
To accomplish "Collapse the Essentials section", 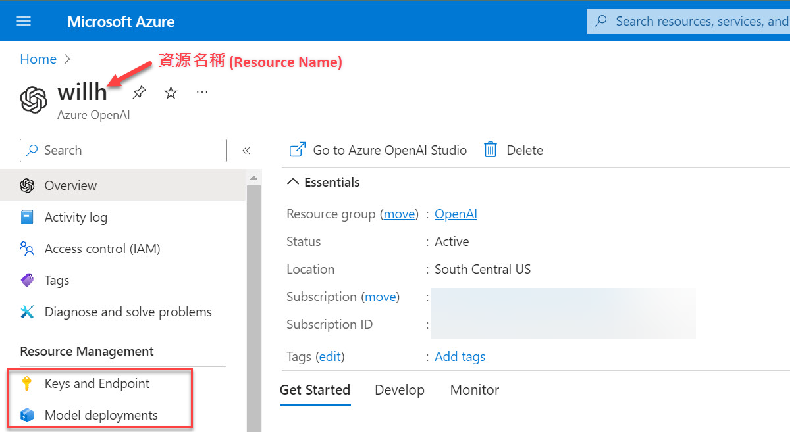I will pos(293,182).
